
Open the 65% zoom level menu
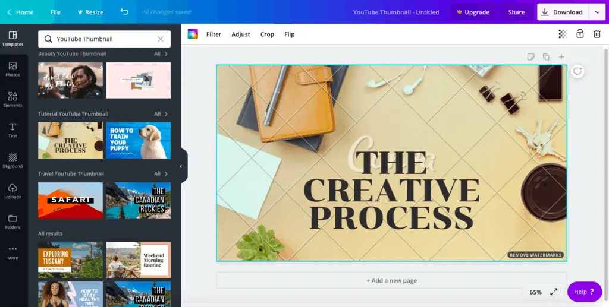coord(535,292)
